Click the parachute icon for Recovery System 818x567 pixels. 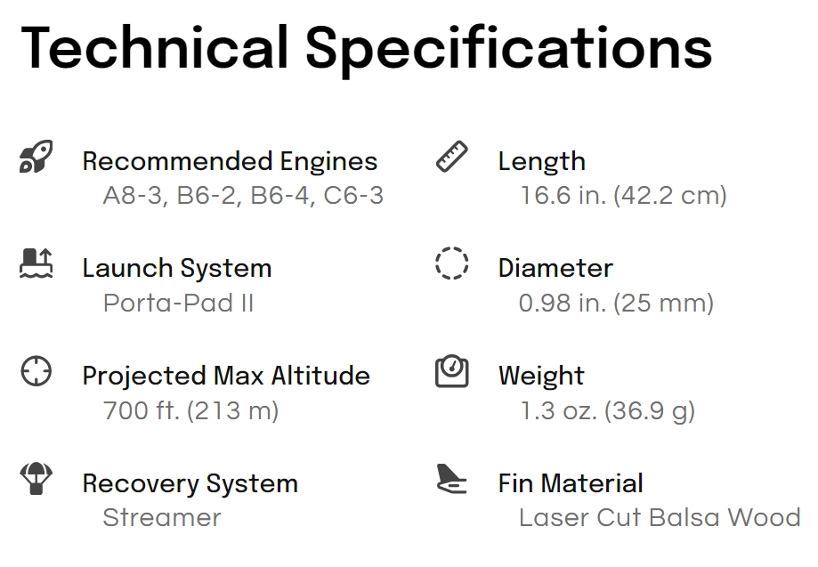coord(36,479)
